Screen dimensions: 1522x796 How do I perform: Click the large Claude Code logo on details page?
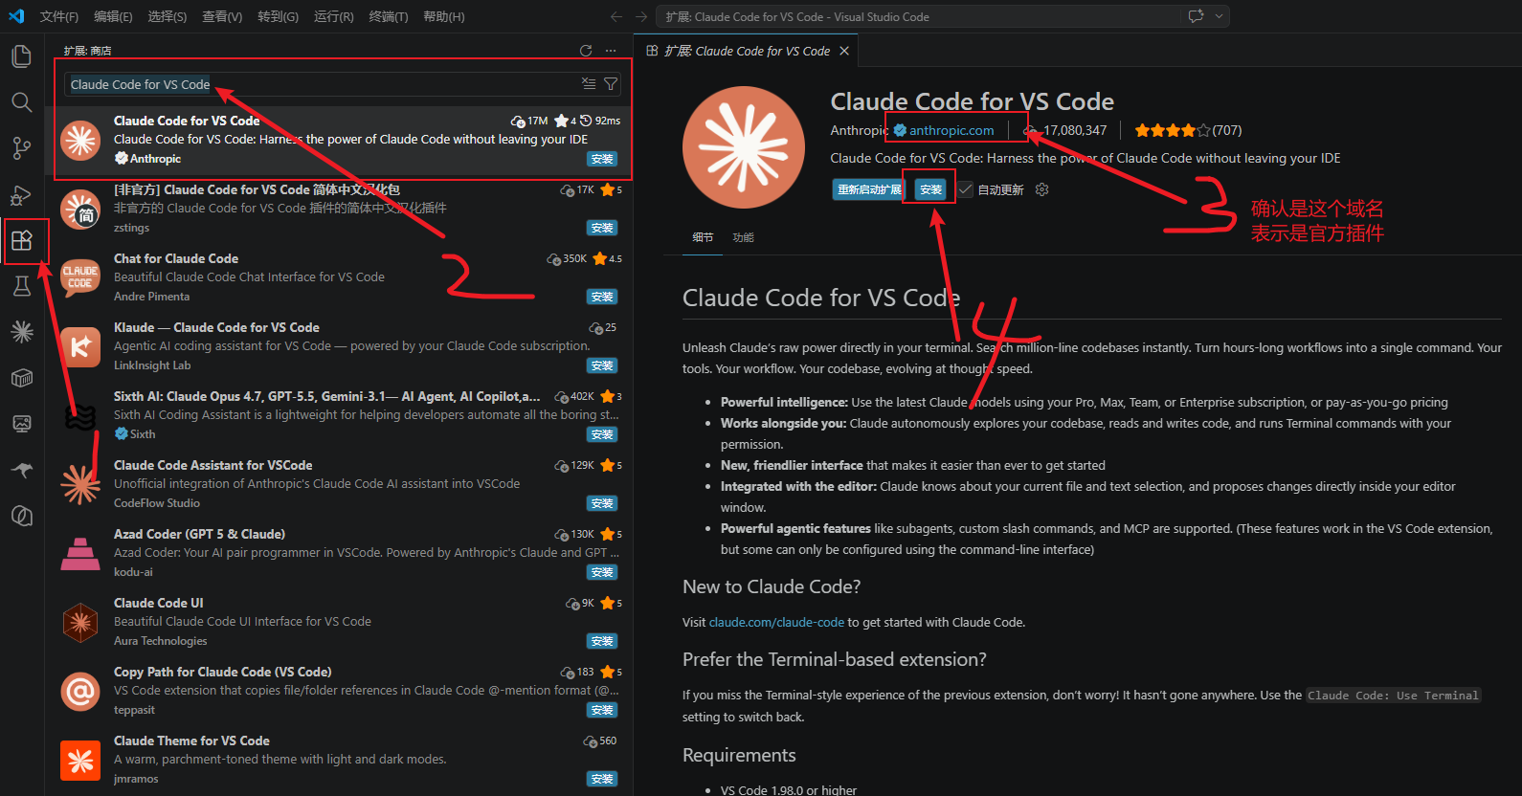[x=744, y=147]
